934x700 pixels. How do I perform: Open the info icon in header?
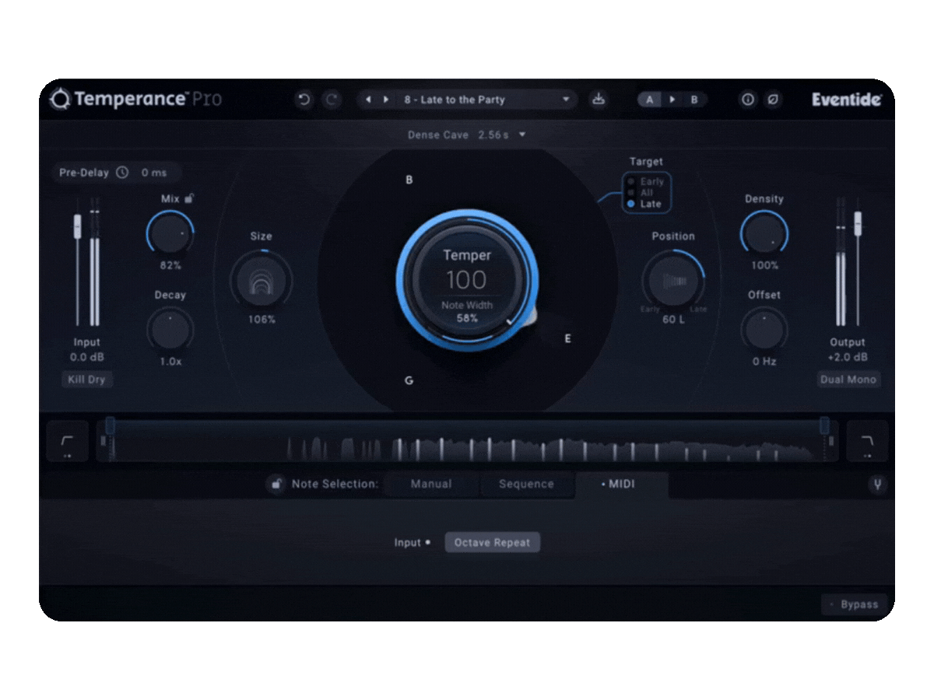click(x=748, y=100)
